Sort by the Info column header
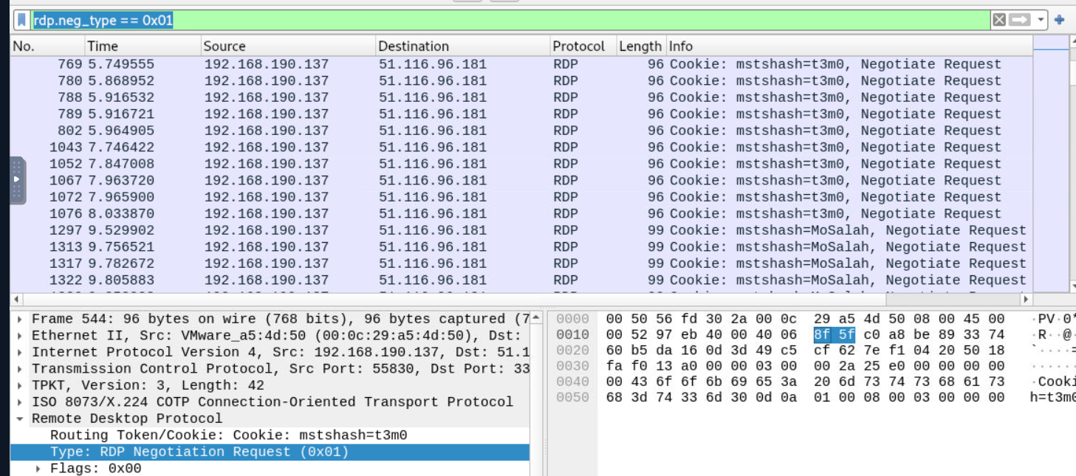1076x476 pixels. tap(849, 46)
